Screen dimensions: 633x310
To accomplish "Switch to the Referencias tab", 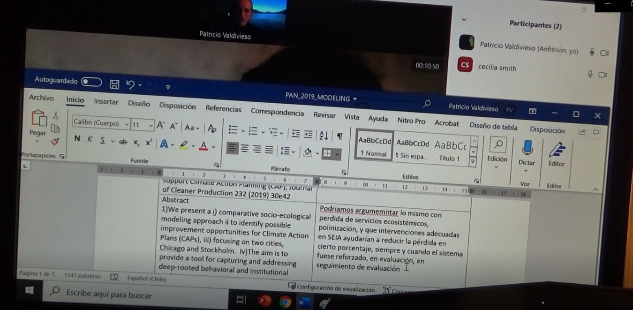I will (223, 108).
